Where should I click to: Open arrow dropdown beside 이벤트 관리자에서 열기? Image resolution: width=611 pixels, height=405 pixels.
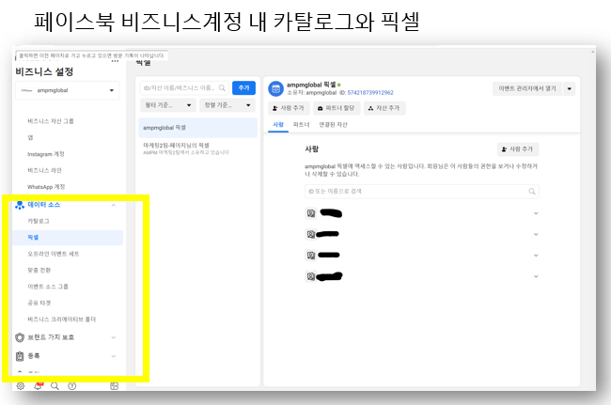click(x=570, y=88)
